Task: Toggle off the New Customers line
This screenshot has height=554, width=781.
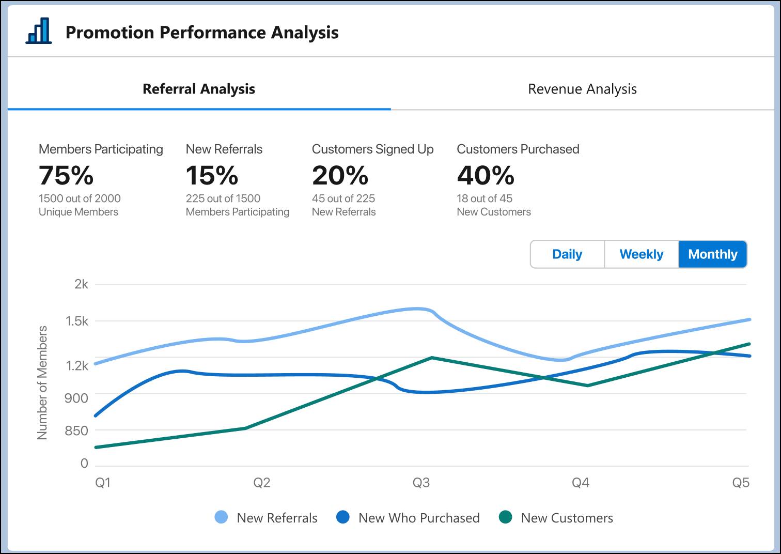Action: (x=567, y=517)
